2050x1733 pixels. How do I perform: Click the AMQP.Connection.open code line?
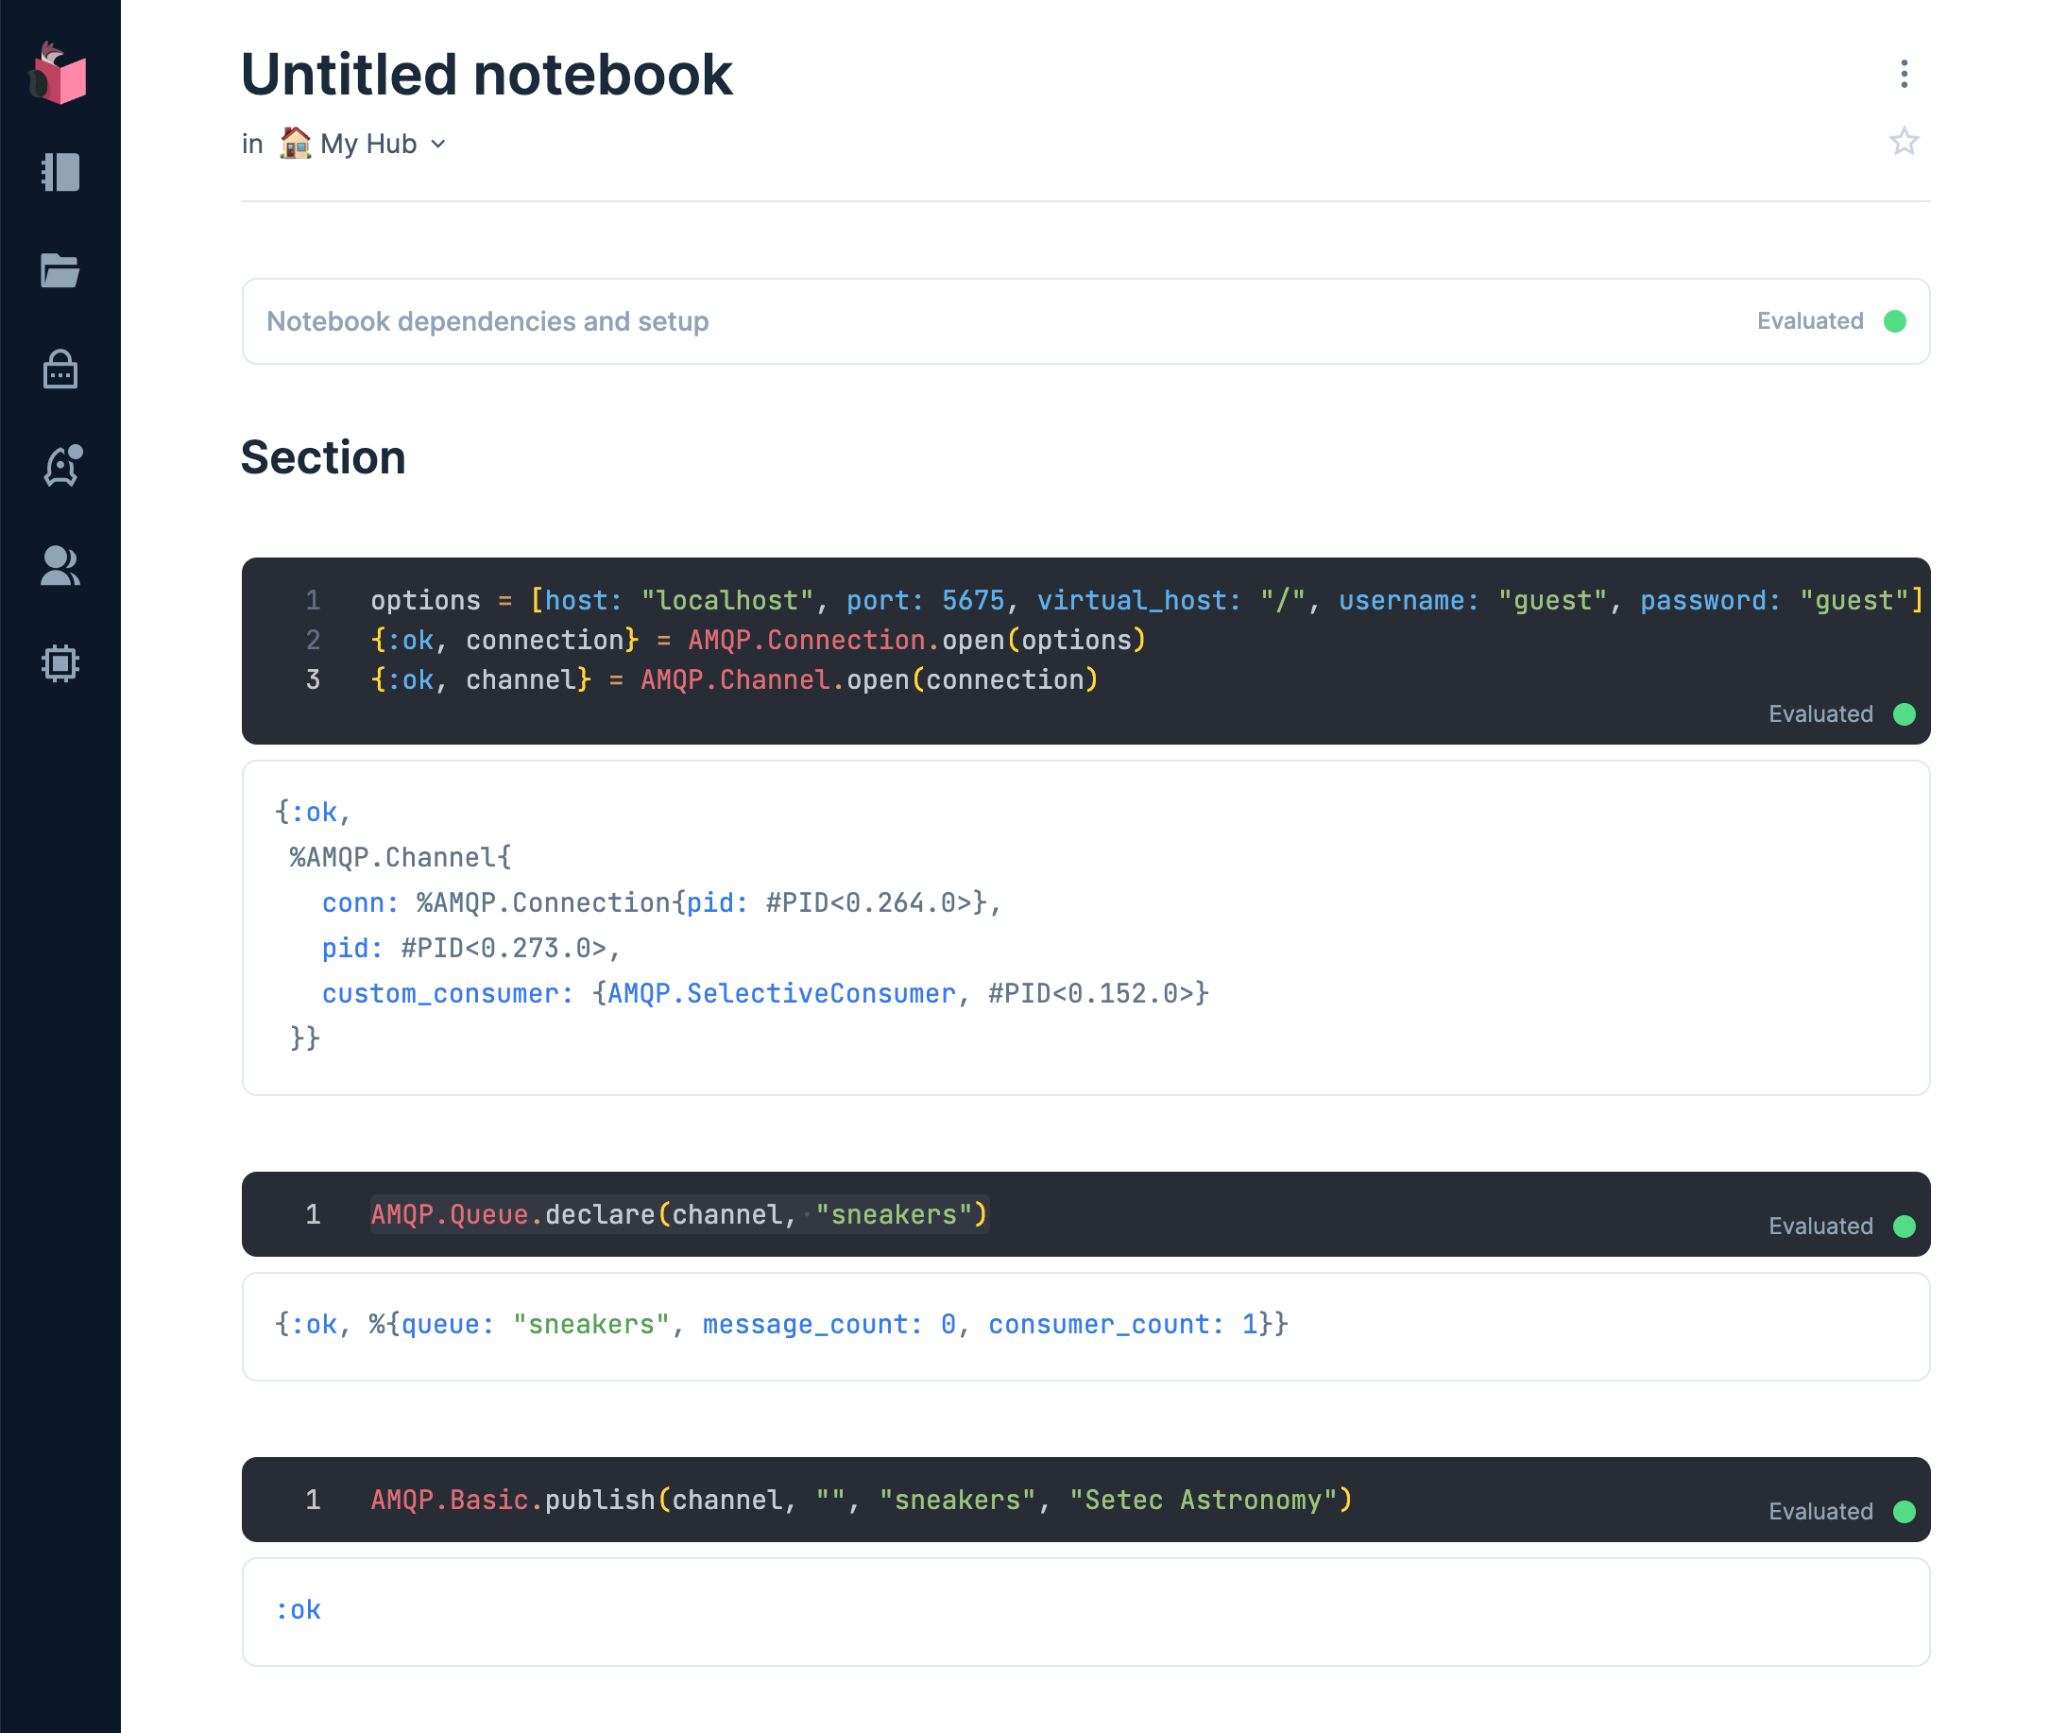pyautogui.click(x=759, y=640)
